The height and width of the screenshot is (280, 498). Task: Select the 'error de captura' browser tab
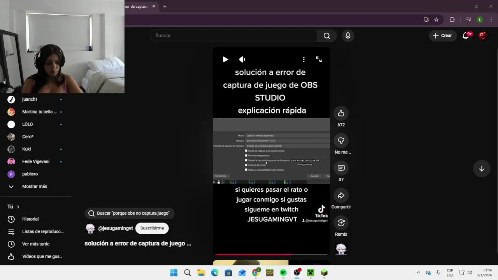[x=137, y=7]
